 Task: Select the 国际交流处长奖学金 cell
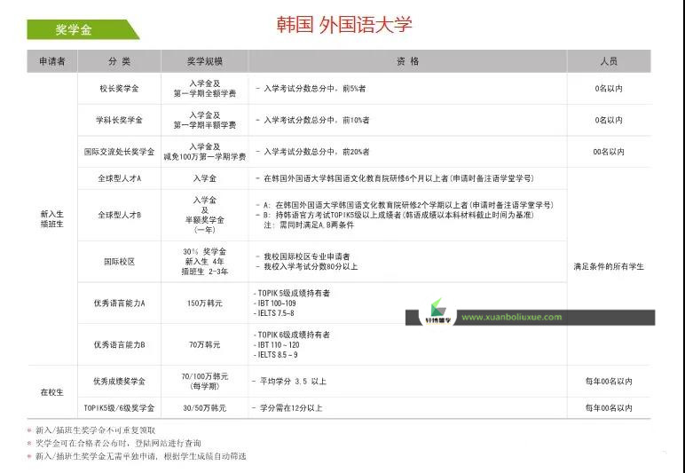(119, 152)
